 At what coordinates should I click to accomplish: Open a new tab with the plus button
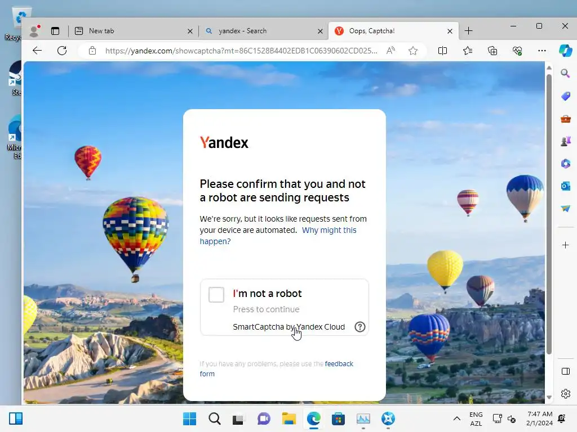(x=468, y=31)
